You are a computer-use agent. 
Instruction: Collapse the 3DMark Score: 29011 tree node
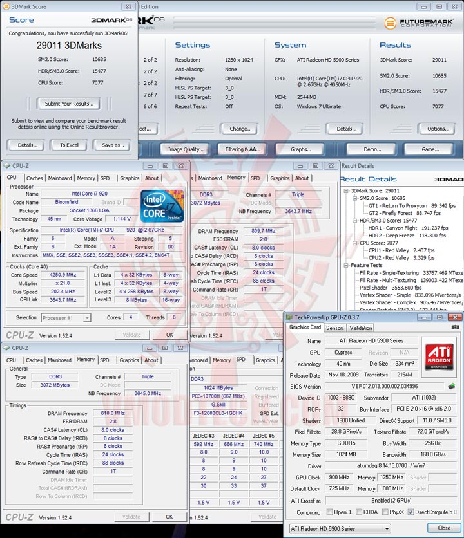tap(347, 190)
